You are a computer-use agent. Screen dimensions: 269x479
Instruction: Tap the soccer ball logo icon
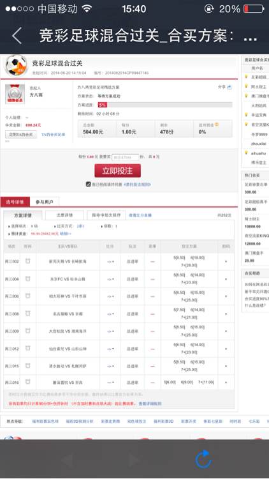[16, 66]
